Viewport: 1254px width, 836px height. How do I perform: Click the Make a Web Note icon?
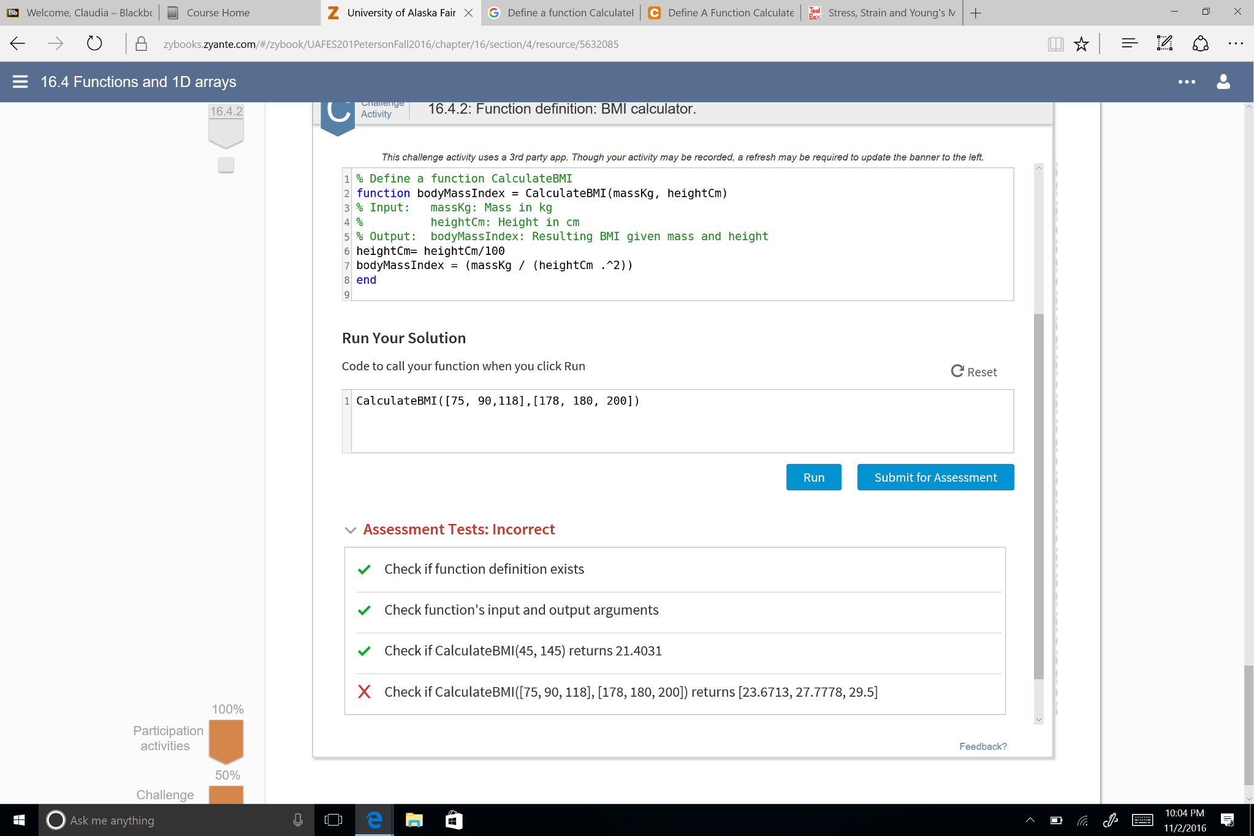click(1164, 44)
